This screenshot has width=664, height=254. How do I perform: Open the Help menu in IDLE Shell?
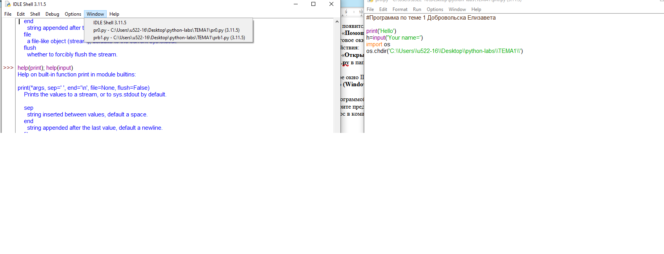click(114, 14)
